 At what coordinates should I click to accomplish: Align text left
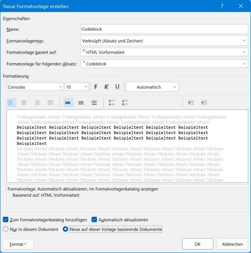11,102
